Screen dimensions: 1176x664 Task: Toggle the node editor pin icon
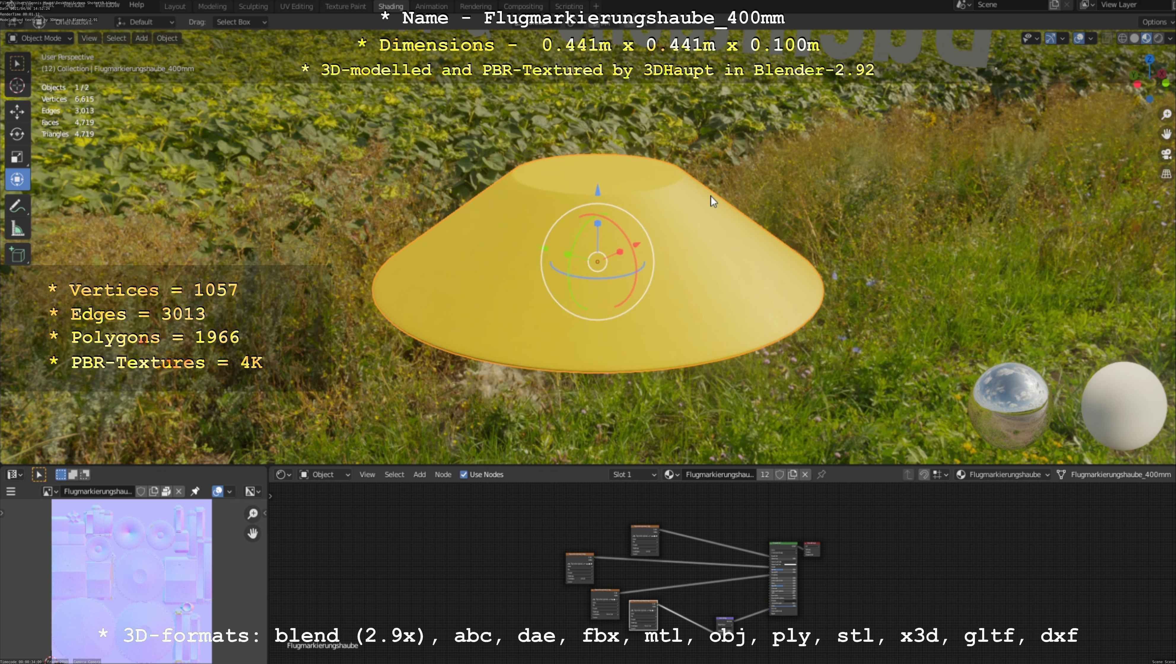click(821, 474)
